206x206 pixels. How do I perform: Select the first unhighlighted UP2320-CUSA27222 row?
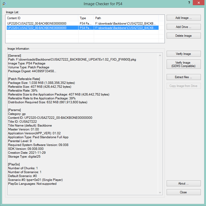click(x=82, y=23)
